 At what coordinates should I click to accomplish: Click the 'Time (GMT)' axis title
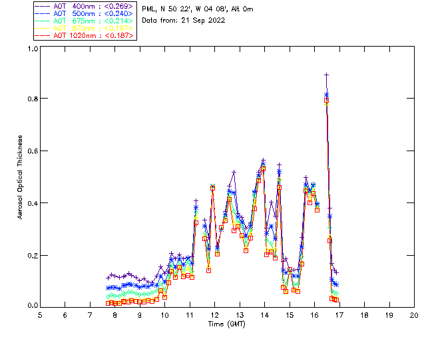coord(226,324)
